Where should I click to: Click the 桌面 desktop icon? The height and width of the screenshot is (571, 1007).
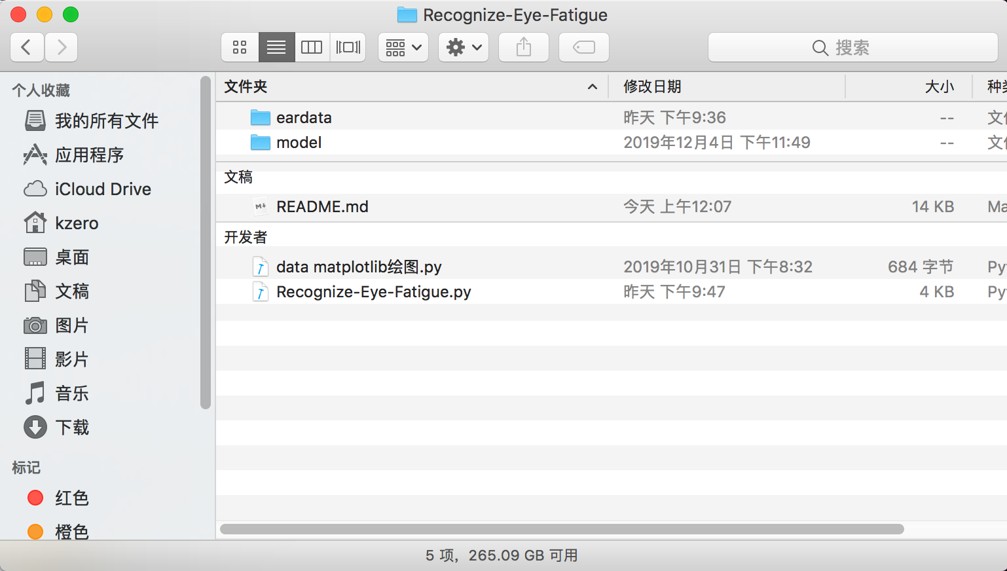coord(35,257)
